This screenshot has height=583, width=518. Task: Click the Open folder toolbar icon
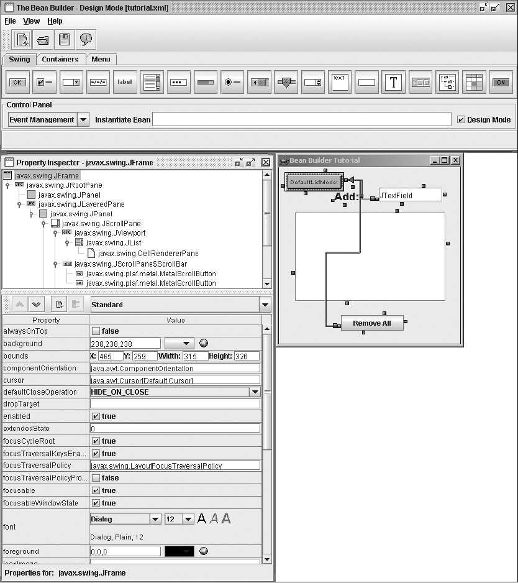click(43, 39)
